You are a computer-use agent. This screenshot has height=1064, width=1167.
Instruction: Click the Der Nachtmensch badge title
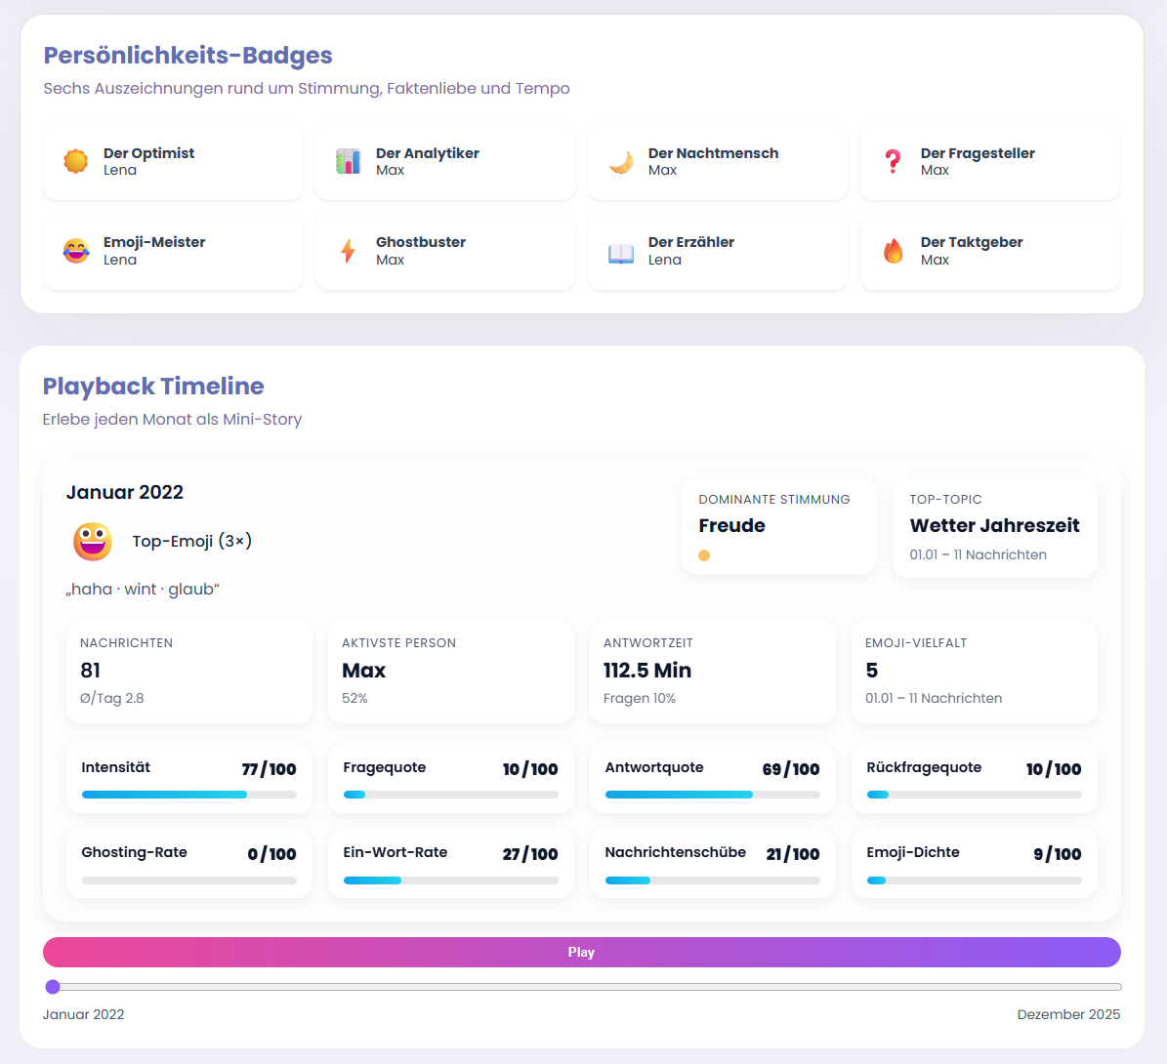(713, 152)
